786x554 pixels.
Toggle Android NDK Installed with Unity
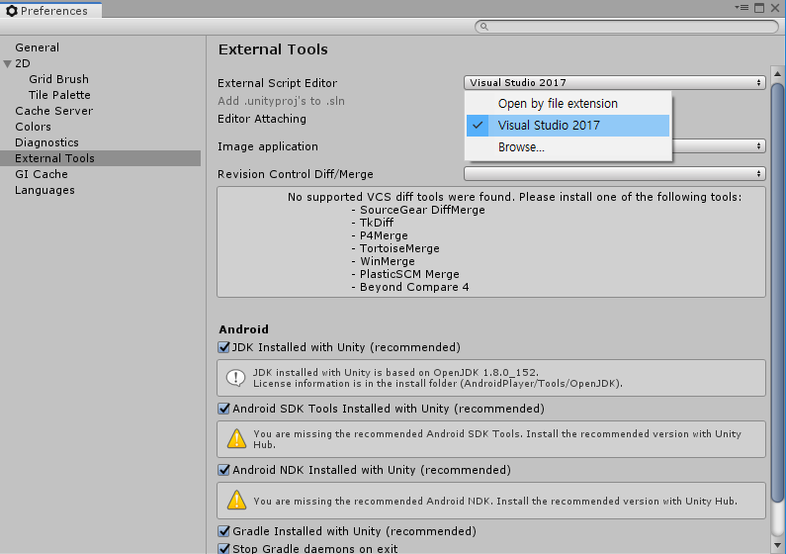(224, 470)
